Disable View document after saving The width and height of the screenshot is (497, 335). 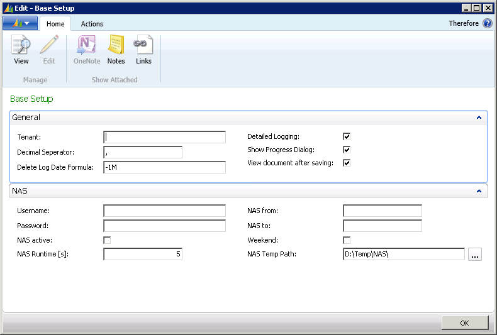(x=346, y=163)
